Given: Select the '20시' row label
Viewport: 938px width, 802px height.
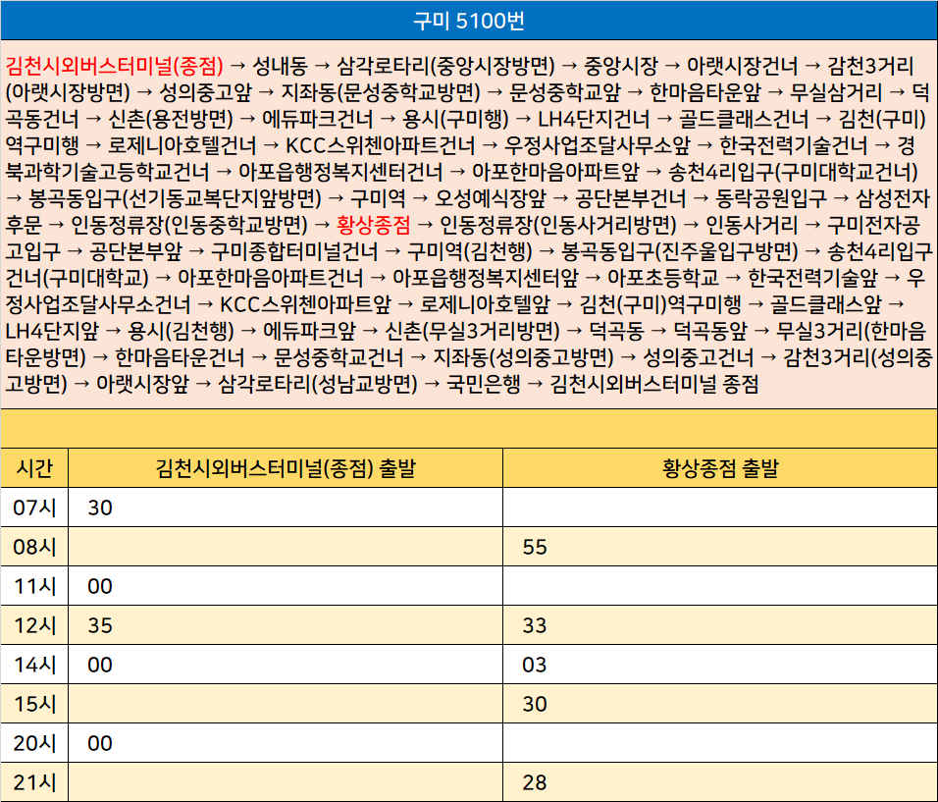Looking at the screenshot, I should (34, 743).
